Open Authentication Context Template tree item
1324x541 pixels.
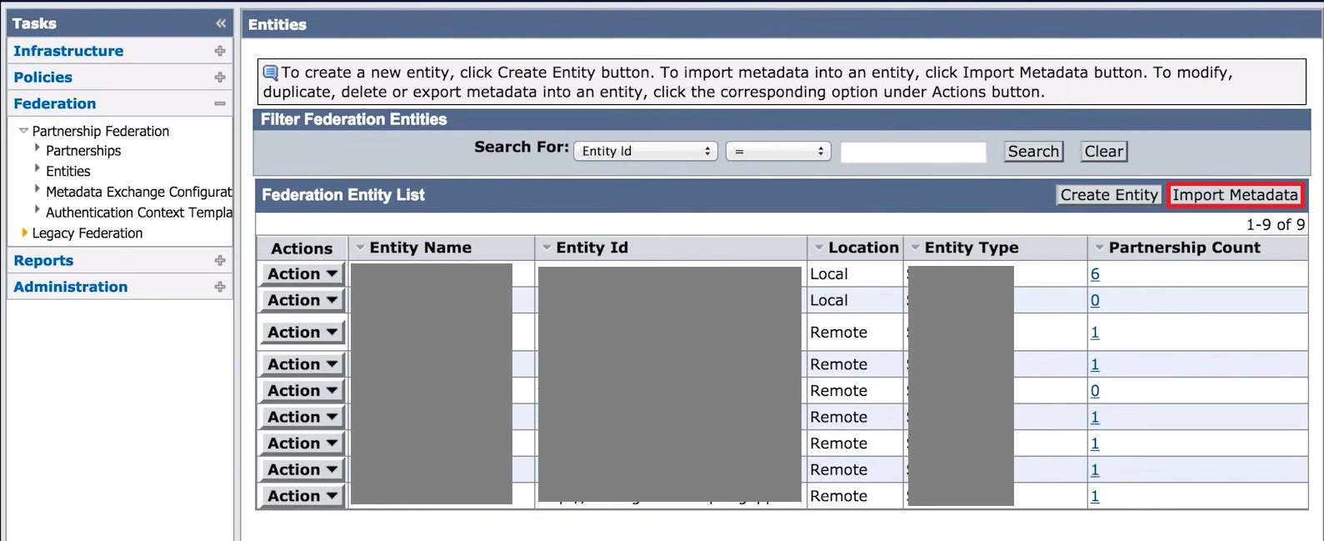tap(138, 213)
